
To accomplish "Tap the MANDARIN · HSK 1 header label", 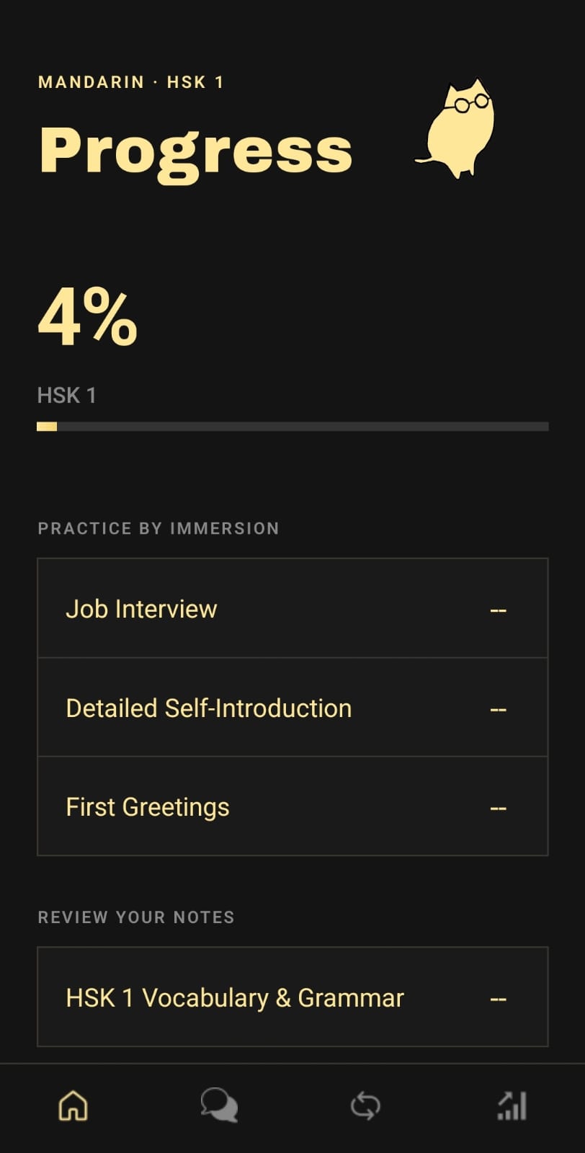I will pyautogui.click(x=130, y=82).
